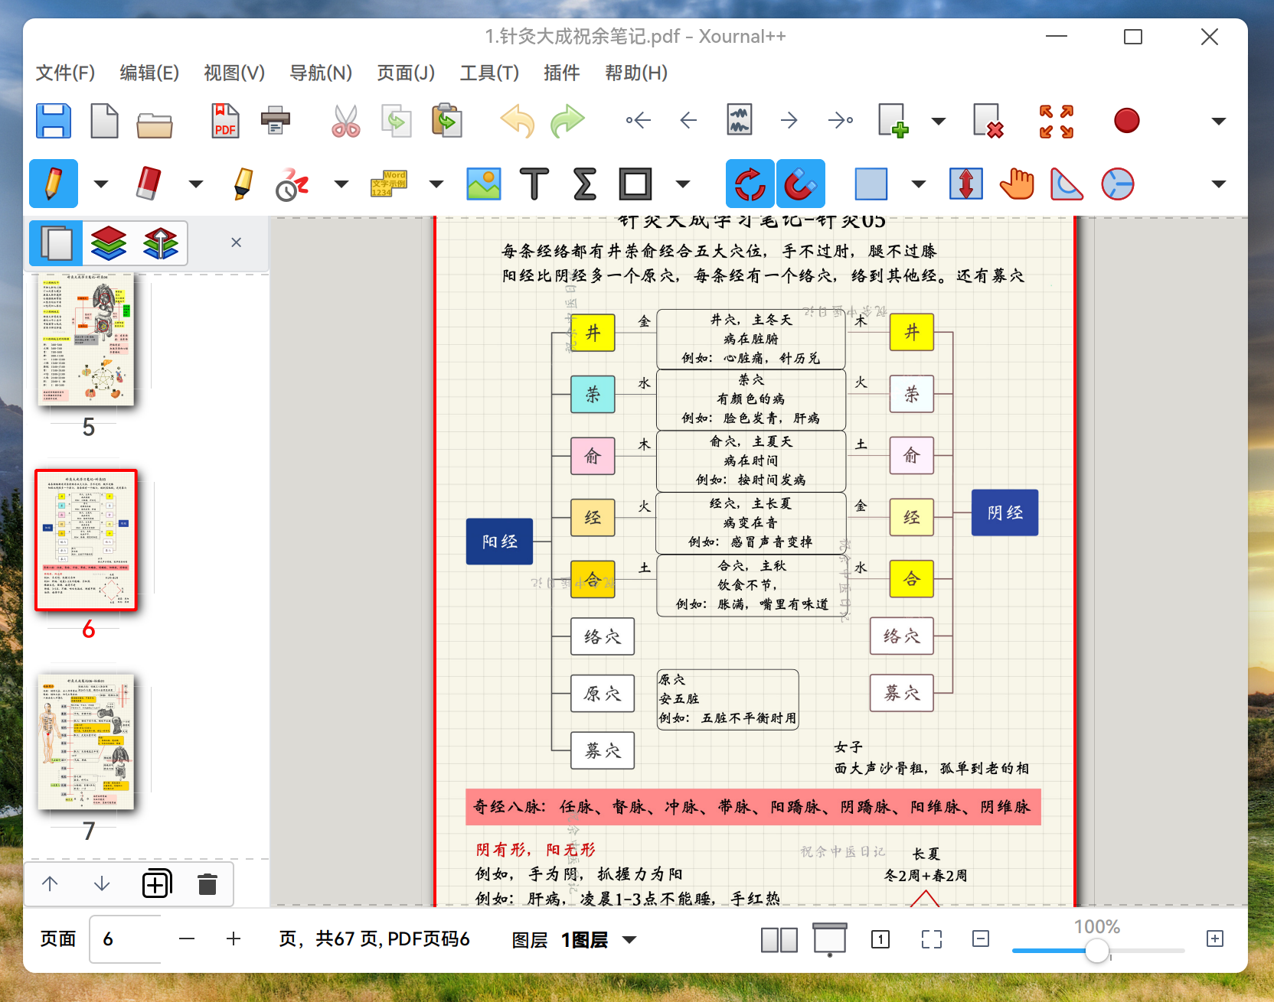Select the highlighter tool
The height and width of the screenshot is (1002, 1274).
(241, 184)
